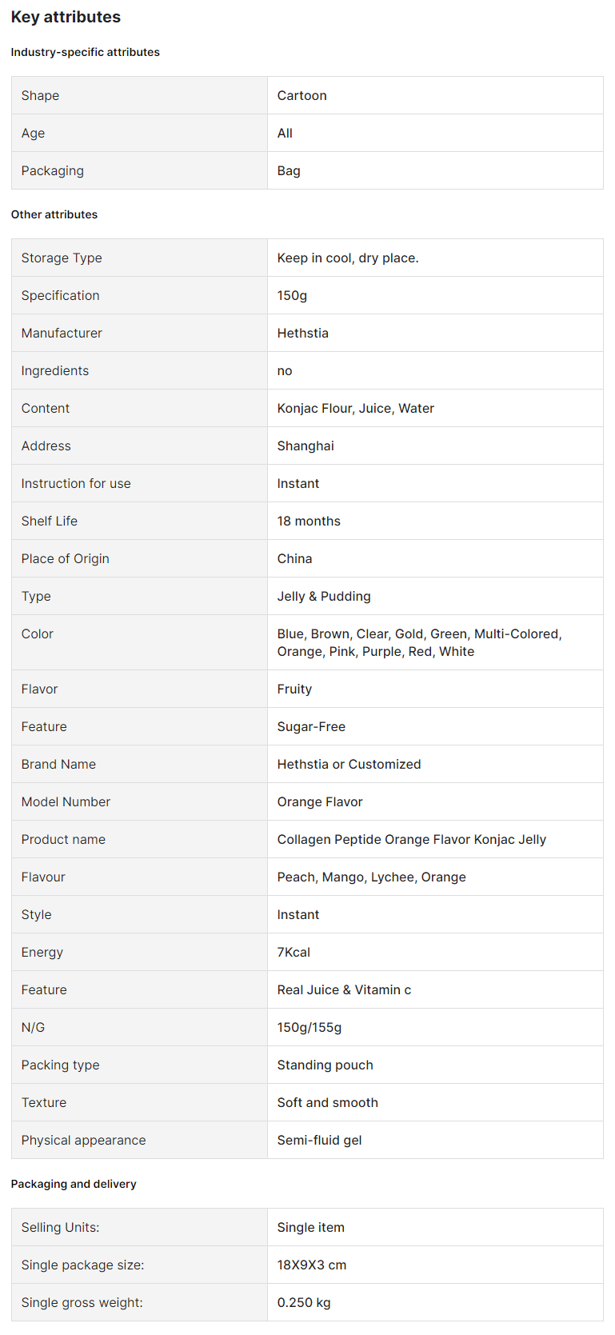Viewport: 615px width, 1335px height.
Task: Select Keep in cool, dry place text
Action: click(348, 258)
